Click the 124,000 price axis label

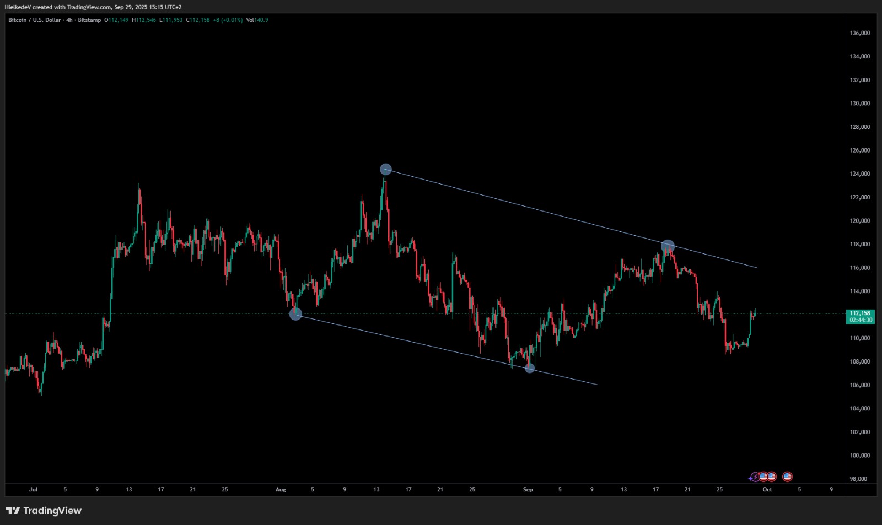tap(860, 174)
